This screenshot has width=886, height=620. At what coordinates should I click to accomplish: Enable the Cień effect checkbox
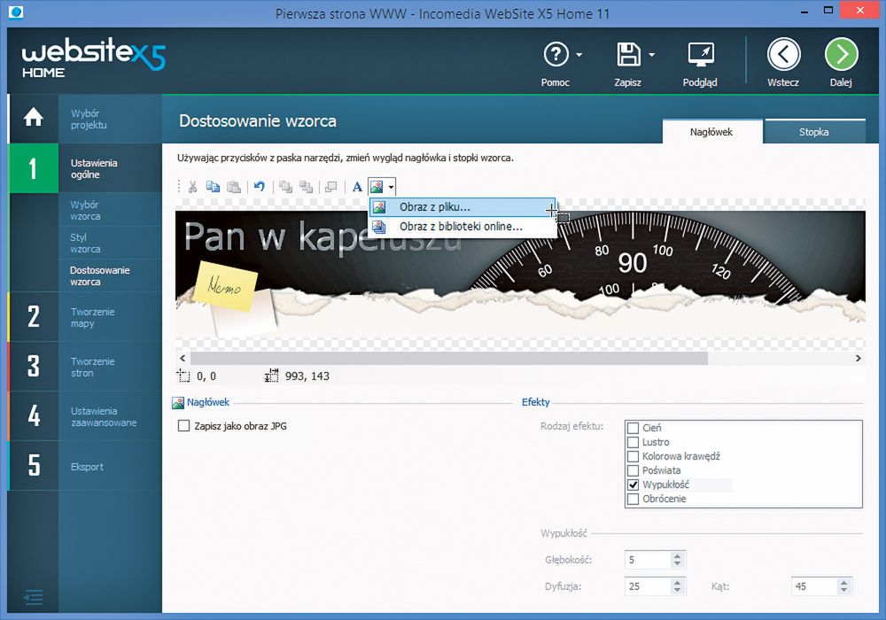pos(633,428)
